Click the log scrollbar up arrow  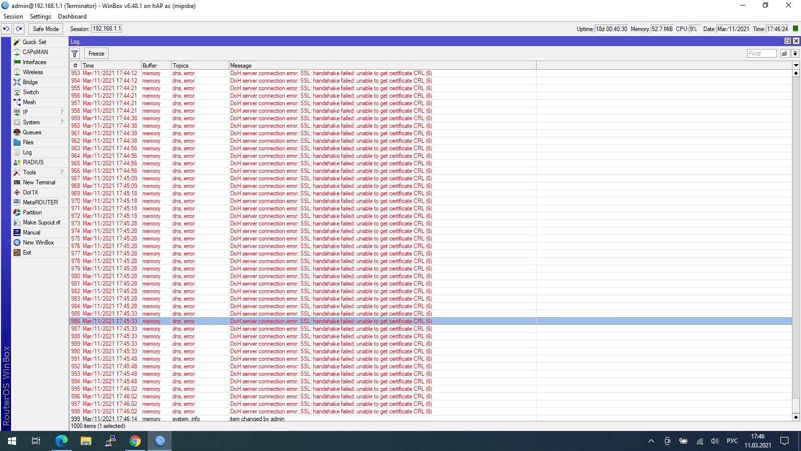point(796,73)
